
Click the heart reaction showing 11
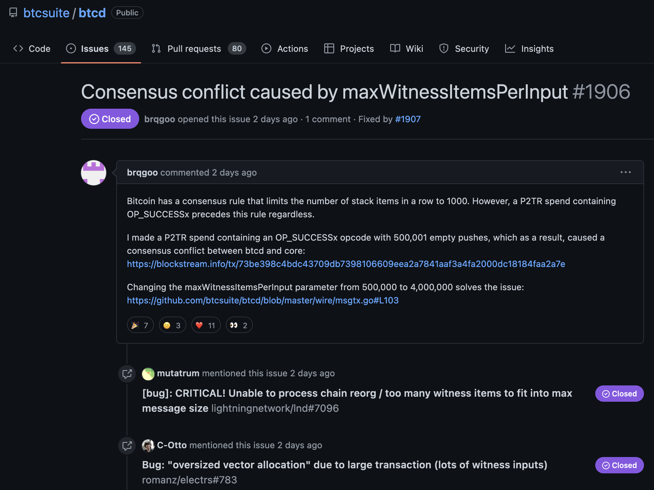pyautogui.click(x=205, y=325)
